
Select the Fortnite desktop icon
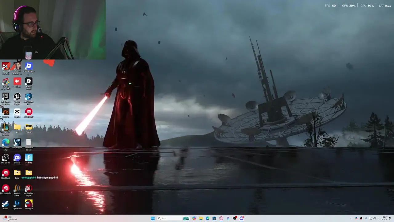[29, 159]
